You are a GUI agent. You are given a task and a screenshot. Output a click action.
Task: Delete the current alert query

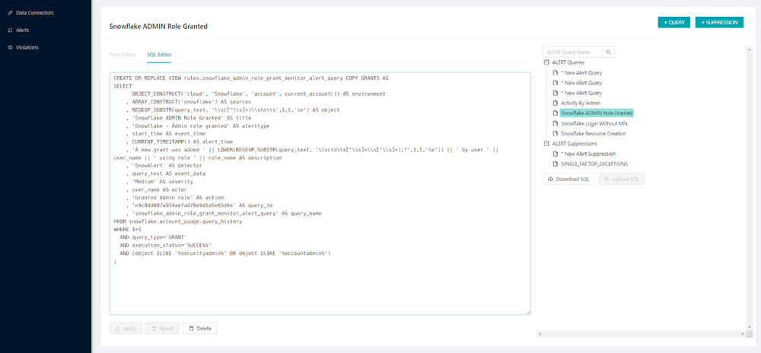(199, 329)
